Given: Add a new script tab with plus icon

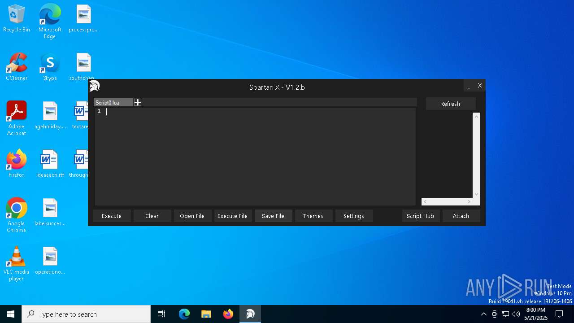Looking at the screenshot, I should tap(138, 103).
